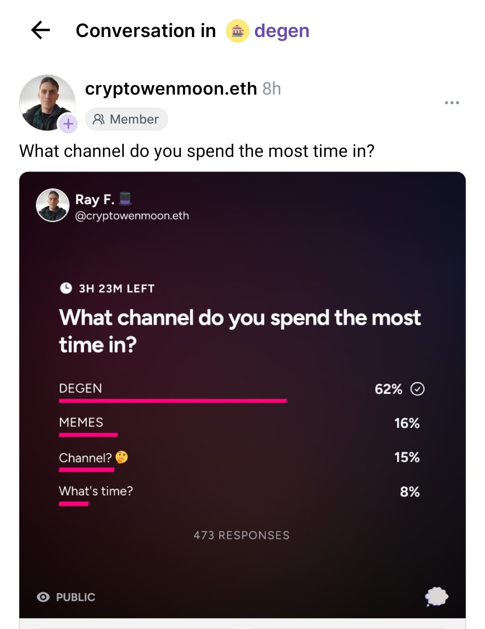This screenshot has width=485, height=629.
Task: Follow user via purple plus badge
Action: 68,124
